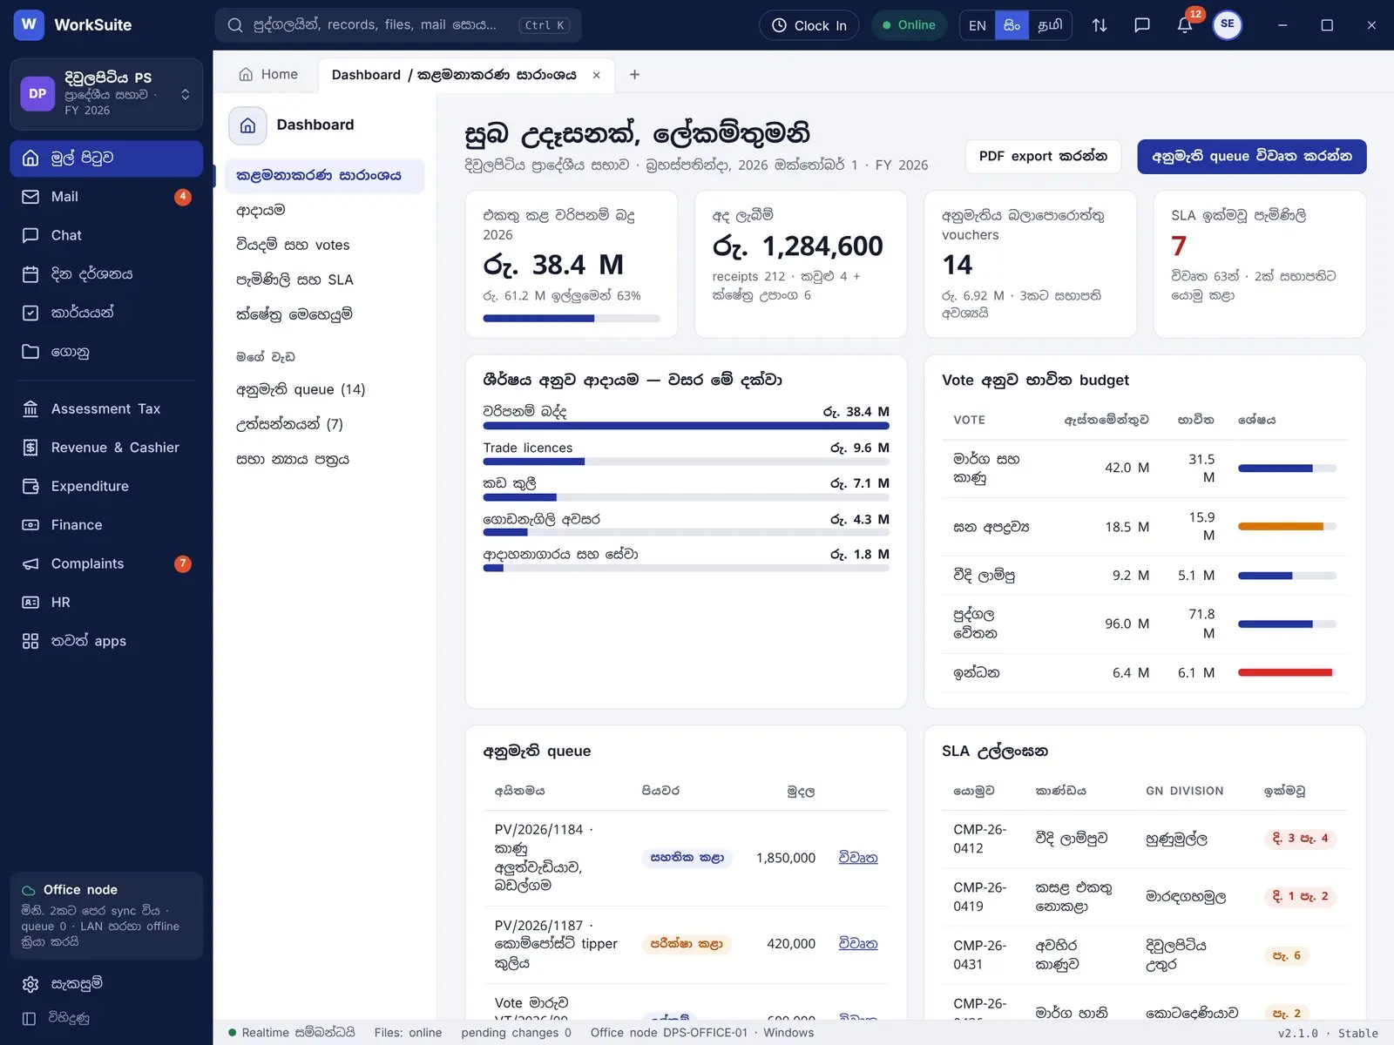Viewport: 1394px width, 1045px height.
Task: Switch to the Home tab
Action: 268,75
